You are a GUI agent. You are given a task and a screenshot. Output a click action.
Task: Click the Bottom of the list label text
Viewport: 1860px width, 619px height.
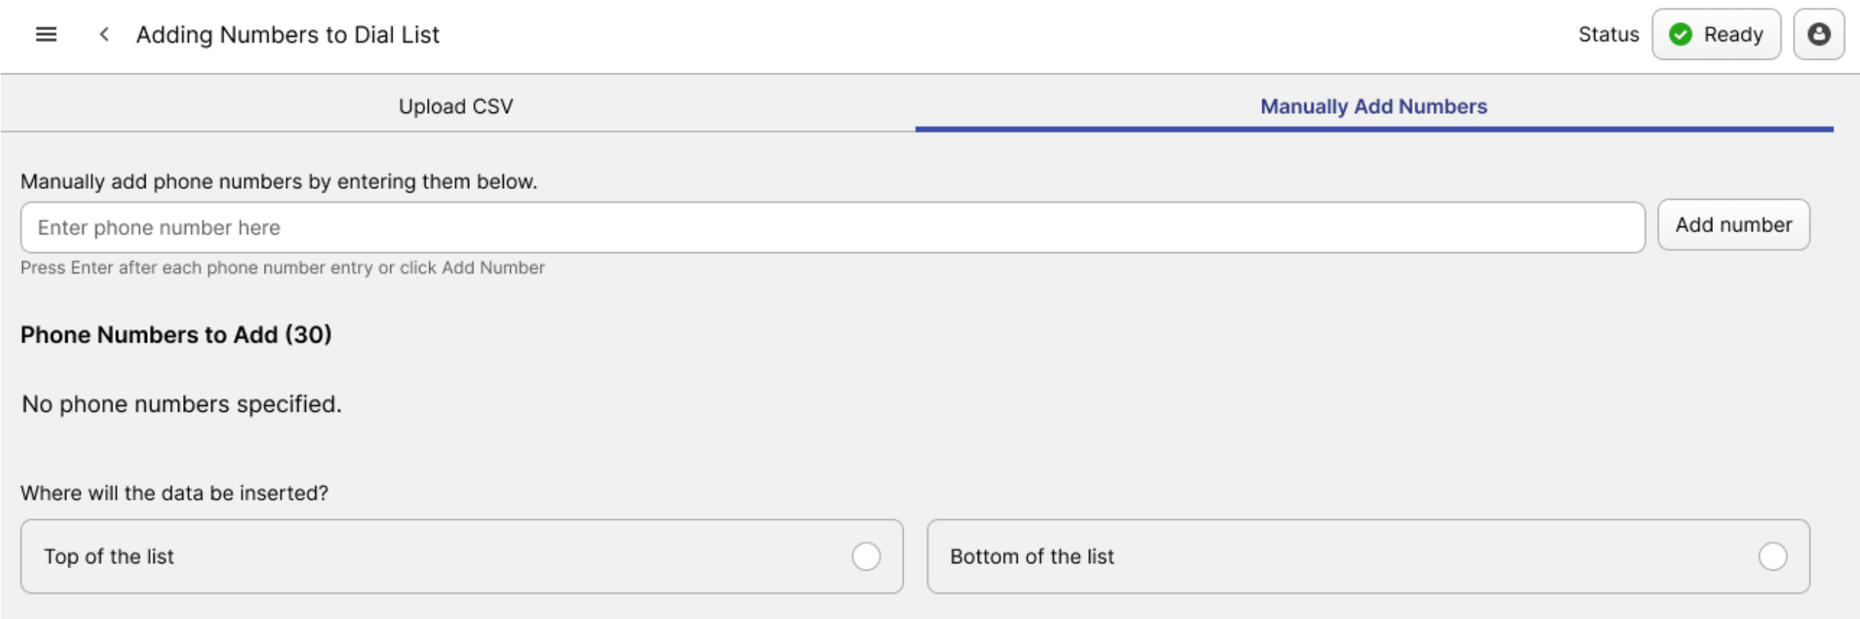point(1031,557)
